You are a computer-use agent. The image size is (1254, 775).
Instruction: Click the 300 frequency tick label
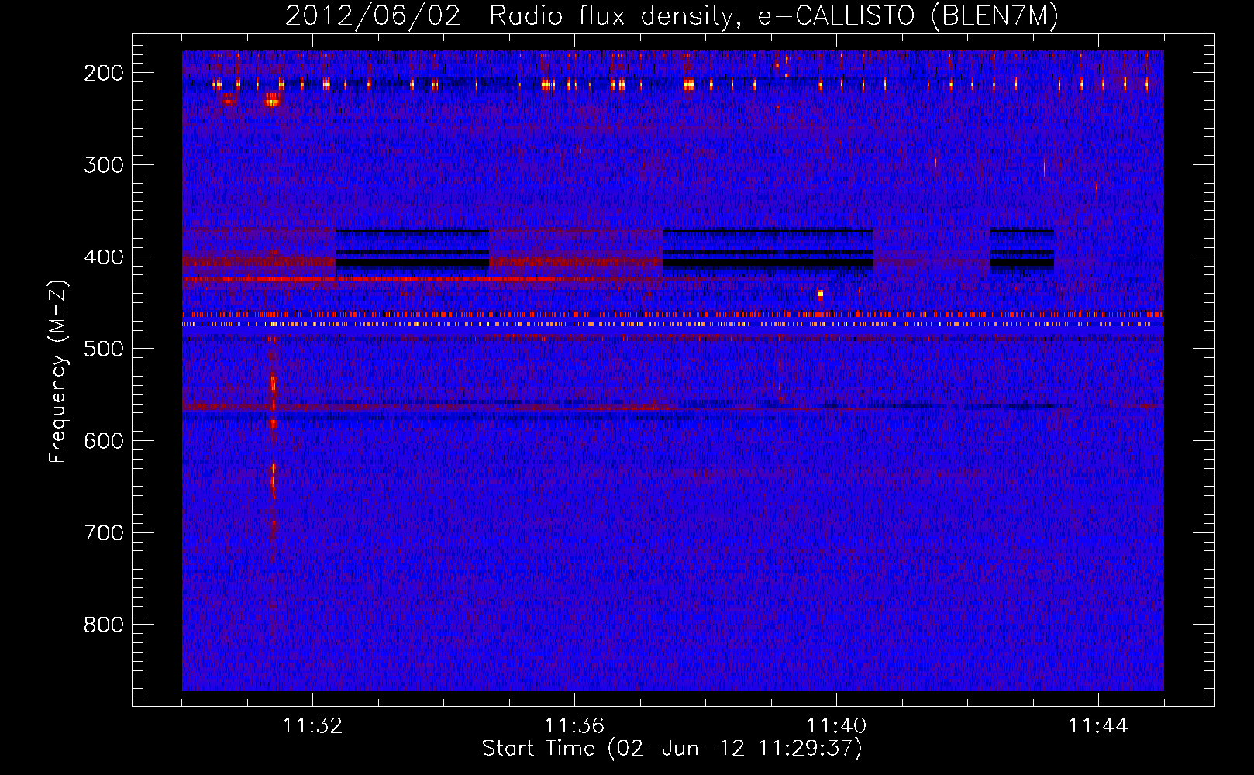(x=104, y=165)
